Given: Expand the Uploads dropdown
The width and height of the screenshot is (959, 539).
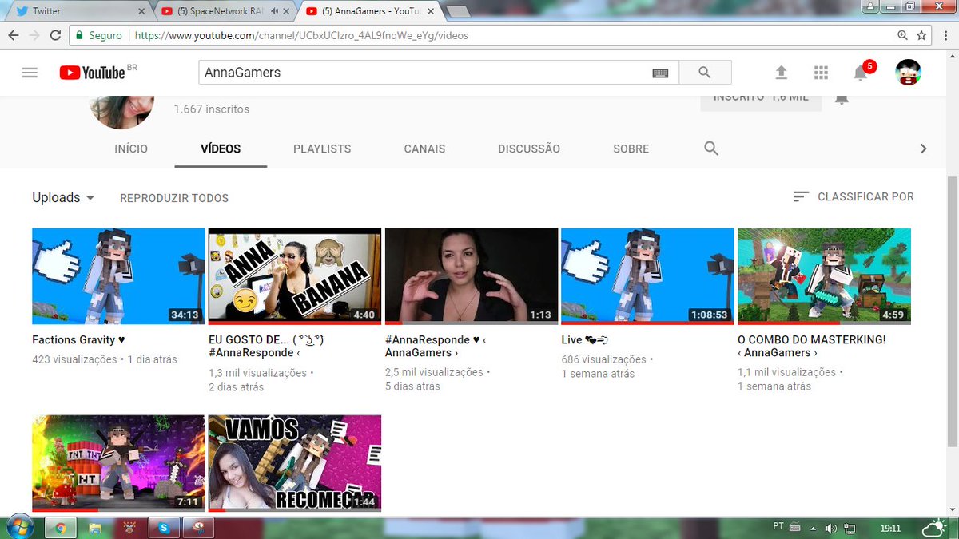Looking at the screenshot, I should pyautogui.click(x=63, y=197).
